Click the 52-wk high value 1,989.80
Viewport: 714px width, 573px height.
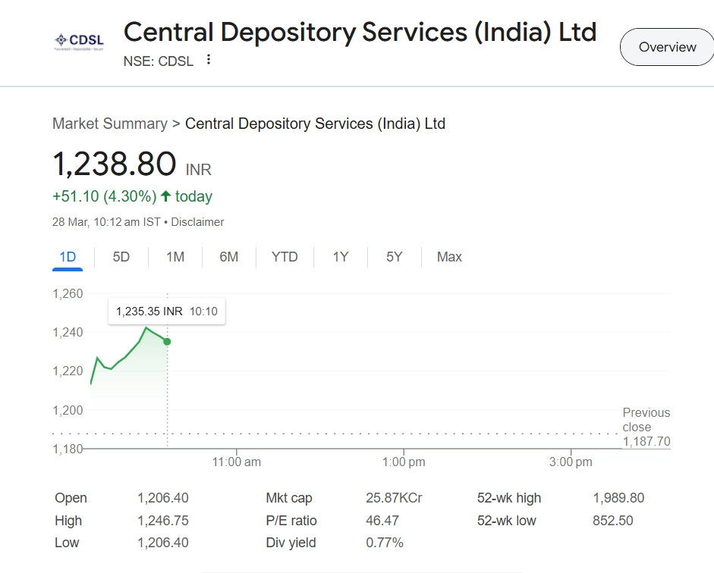pyautogui.click(x=618, y=498)
